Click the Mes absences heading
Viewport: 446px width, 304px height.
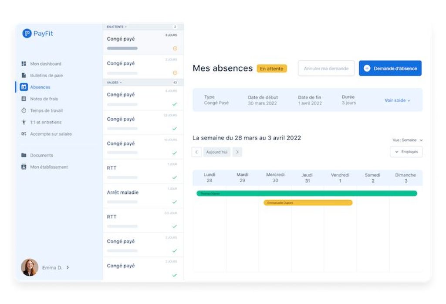(223, 68)
